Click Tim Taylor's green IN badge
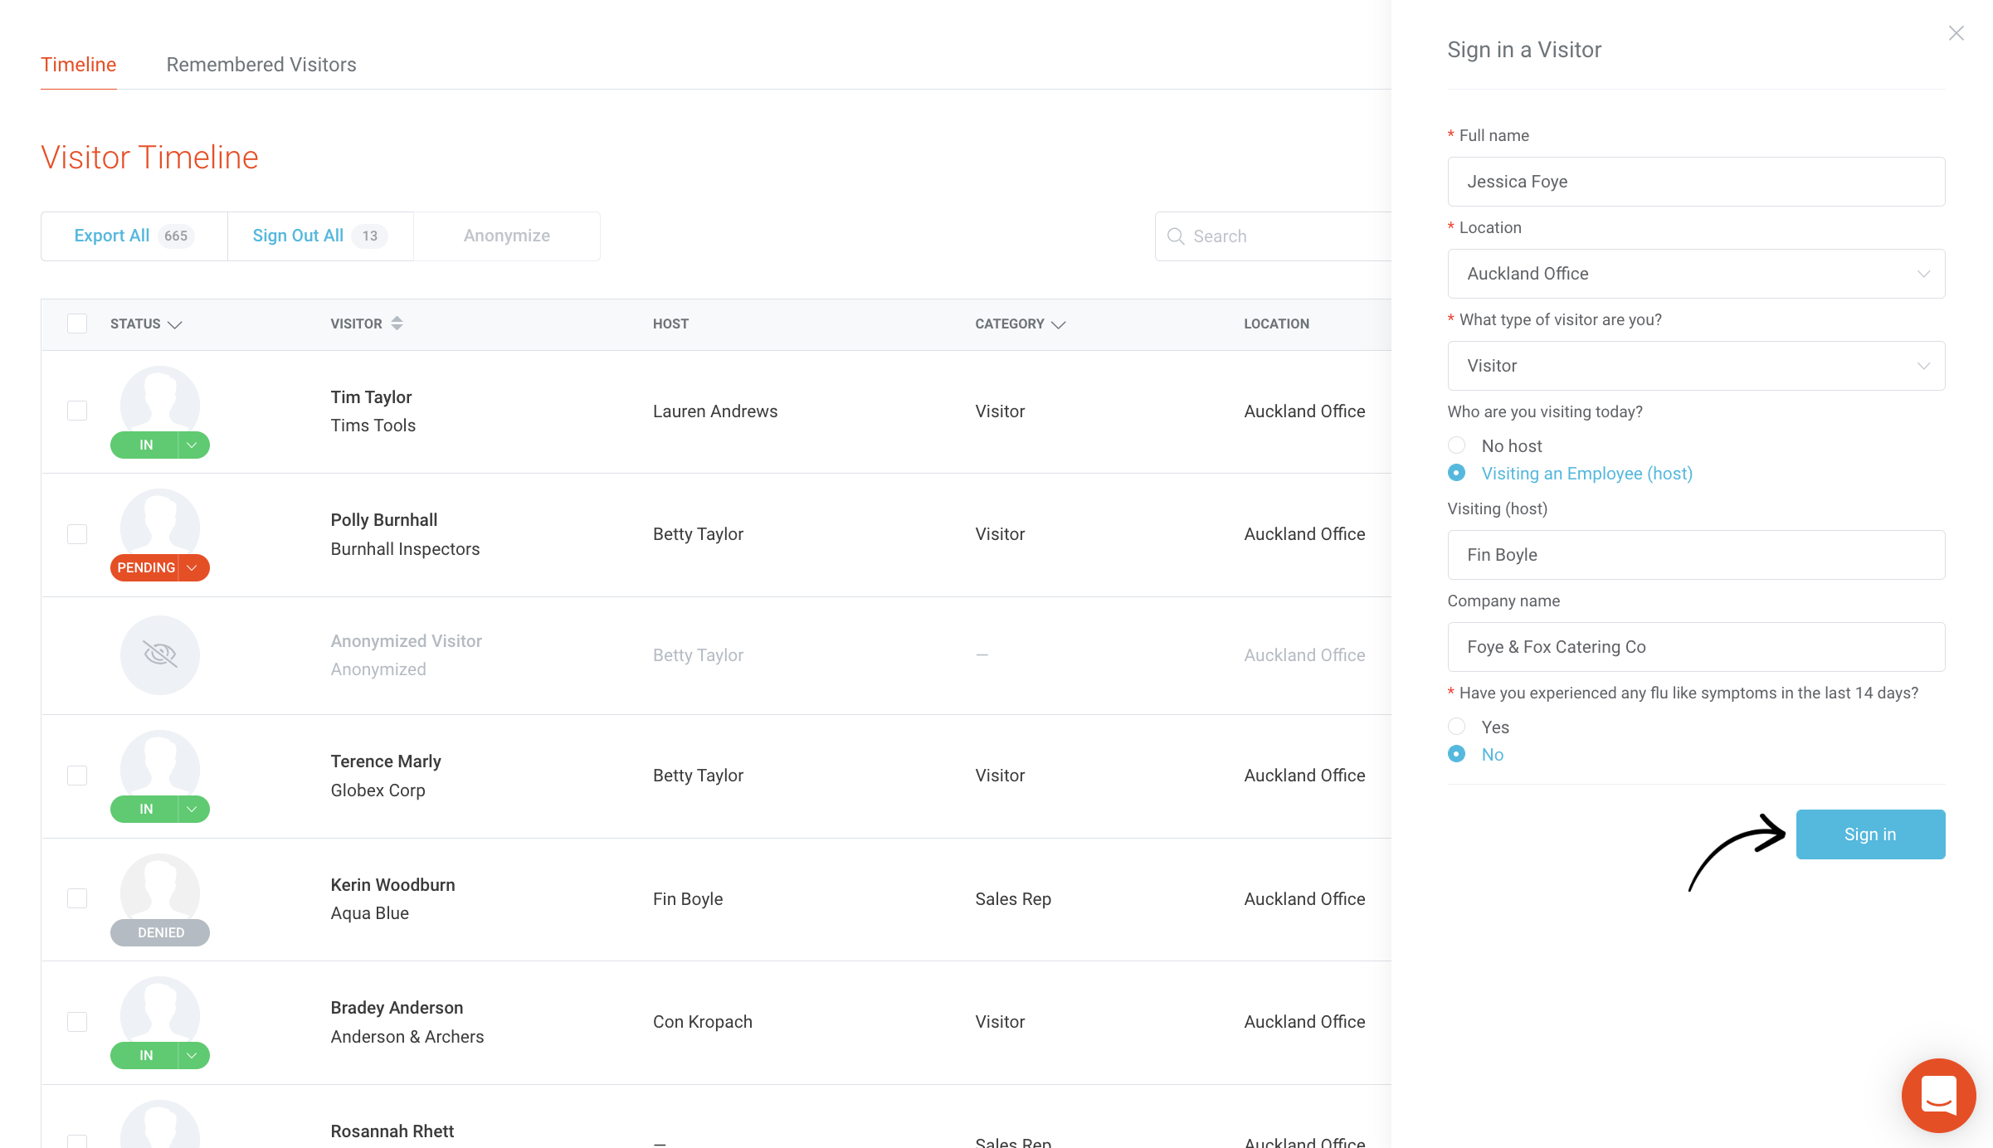 [x=145, y=445]
